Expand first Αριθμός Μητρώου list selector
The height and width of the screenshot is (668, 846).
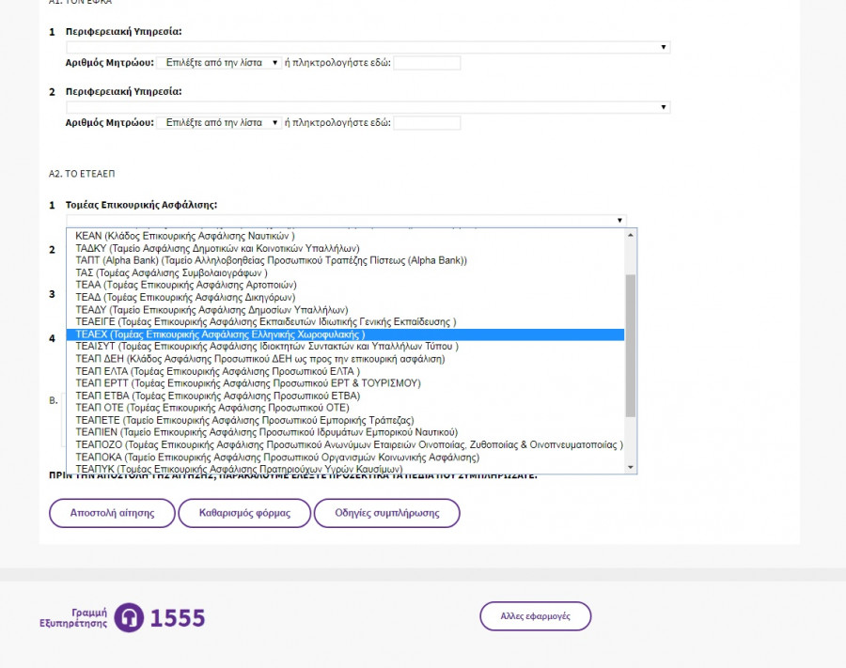219,63
